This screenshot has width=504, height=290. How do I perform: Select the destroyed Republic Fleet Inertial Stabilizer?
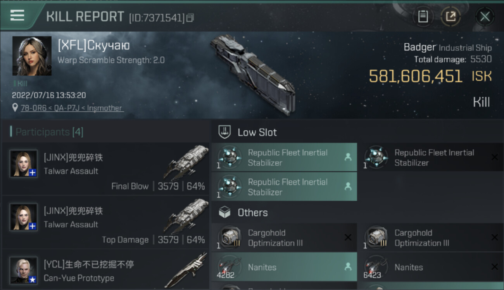pos(430,157)
